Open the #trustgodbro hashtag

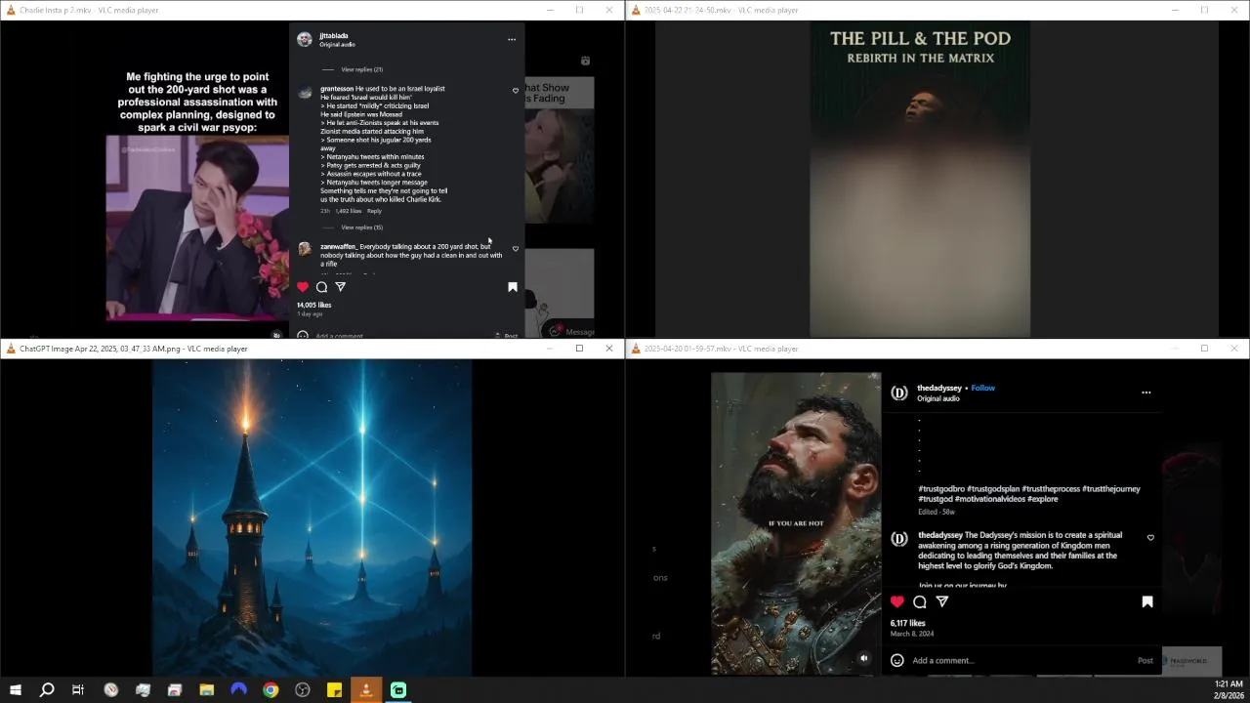click(x=940, y=489)
